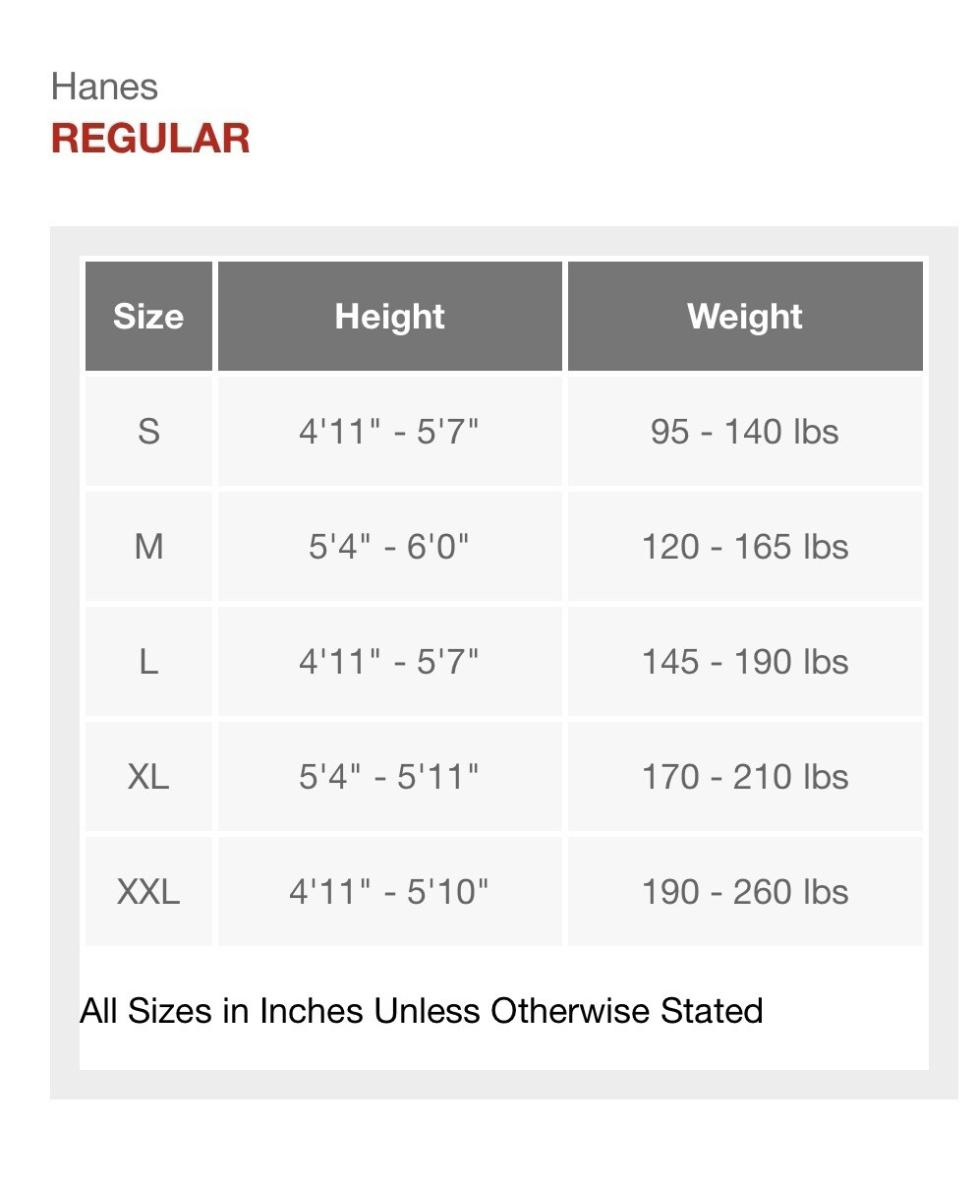Click the Height column header
The width and height of the screenshot is (977, 1188).
click(x=389, y=317)
